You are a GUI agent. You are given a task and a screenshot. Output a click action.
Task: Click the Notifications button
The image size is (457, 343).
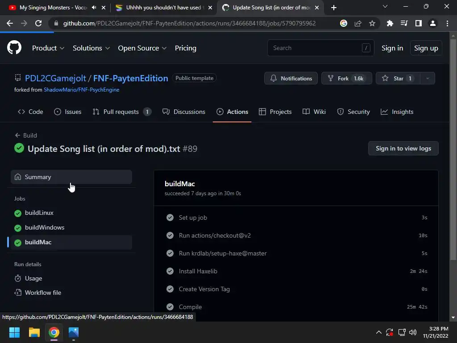[291, 78]
